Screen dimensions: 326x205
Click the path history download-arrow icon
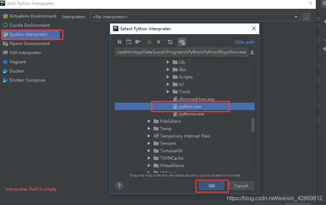point(252,52)
